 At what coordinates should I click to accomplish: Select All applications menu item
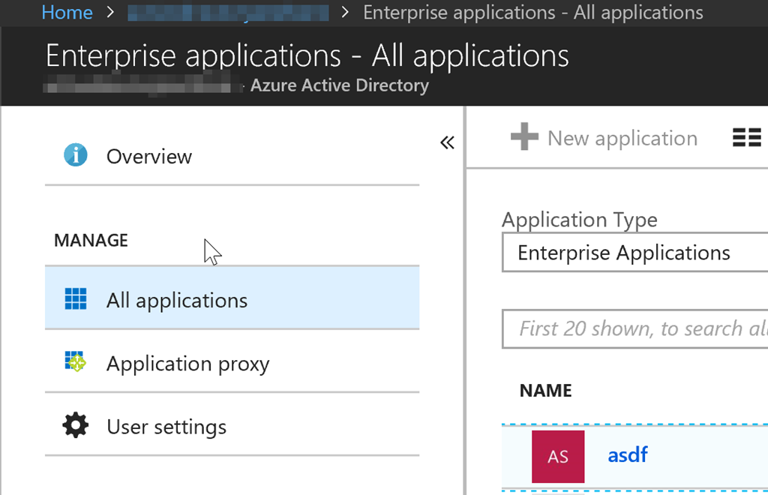coord(232,298)
